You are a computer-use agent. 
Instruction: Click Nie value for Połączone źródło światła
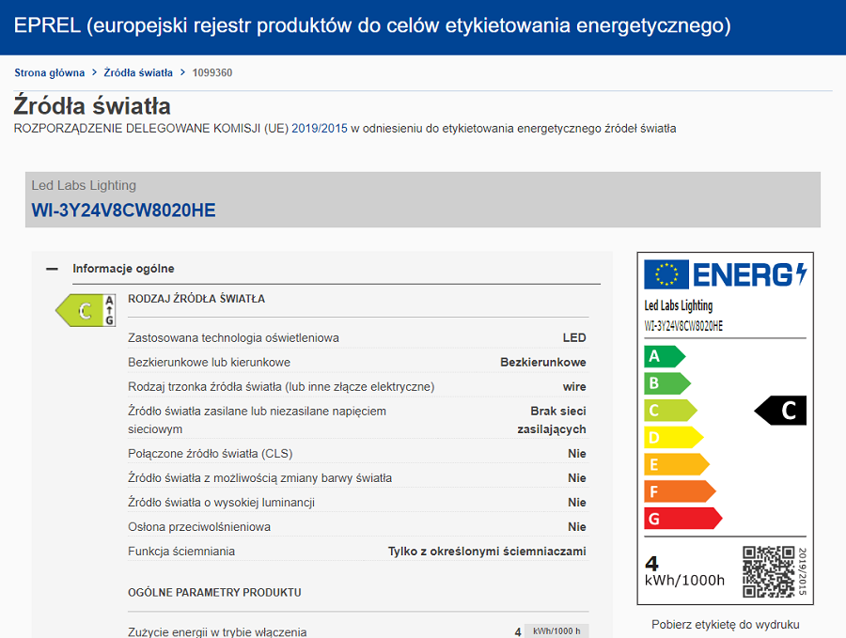coord(577,454)
